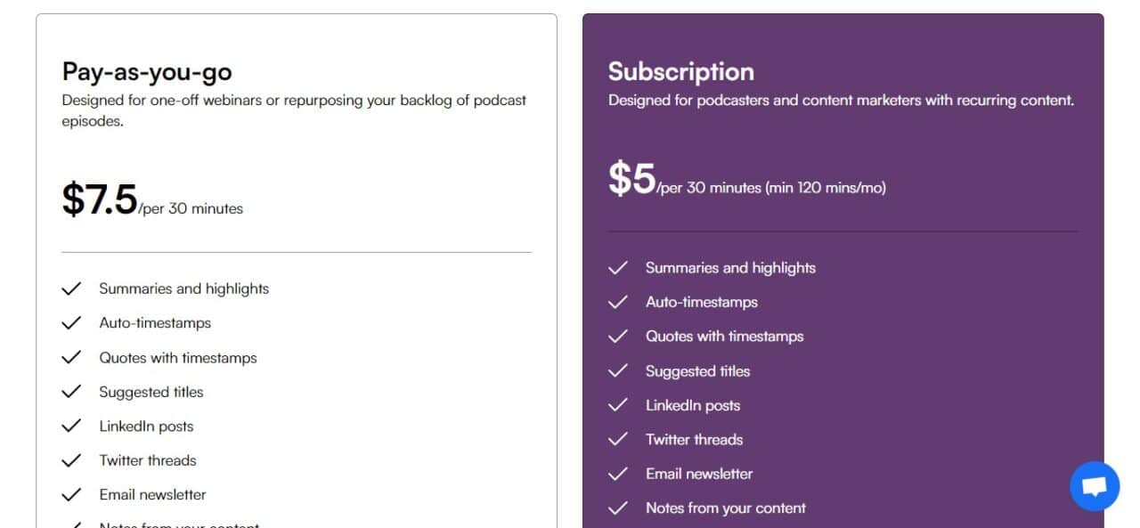Click checkmark next to Pay-as-you-go Suggested titles

tap(71, 392)
